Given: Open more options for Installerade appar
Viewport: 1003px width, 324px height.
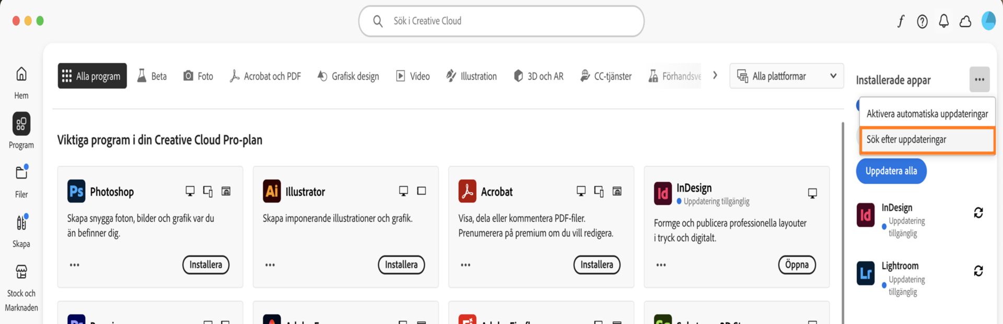Looking at the screenshot, I should coord(979,80).
